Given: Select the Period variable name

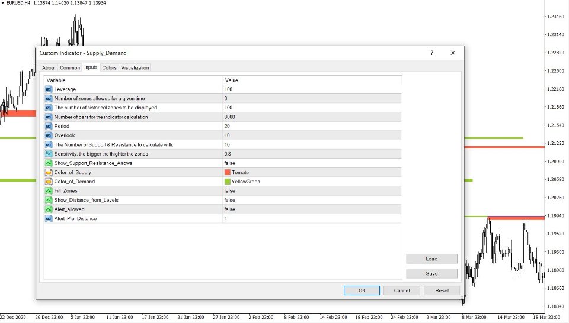Looking at the screenshot, I should pyautogui.click(x=62, y=126).
